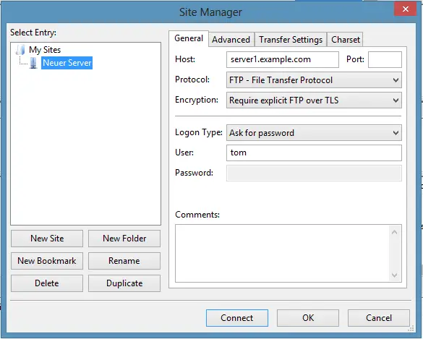This screenshot has width=423, height=339.
Task: Confirm with the OK button
Action: pyautogui.click(x=308, y=318)
